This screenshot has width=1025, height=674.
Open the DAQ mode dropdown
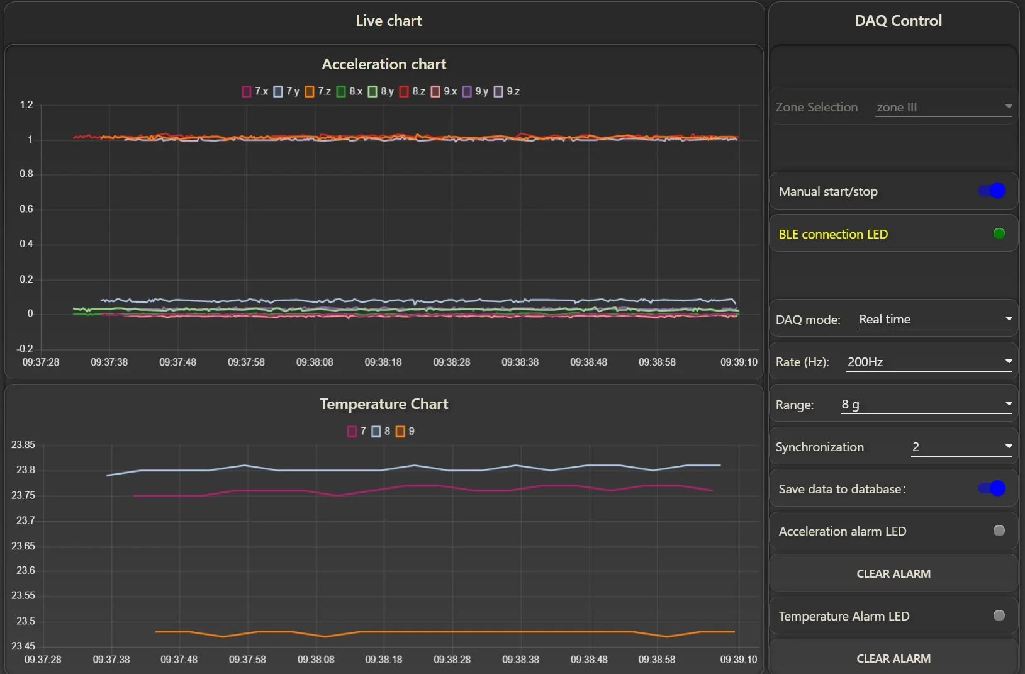(935, 319)
